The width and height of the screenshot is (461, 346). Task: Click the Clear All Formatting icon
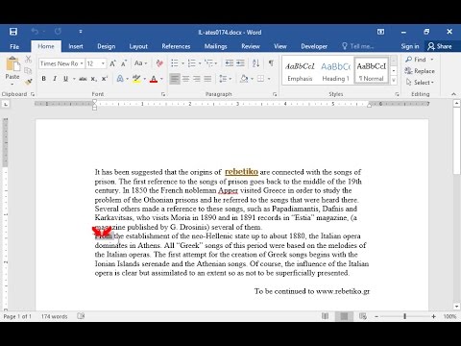[x=159, y=63]
